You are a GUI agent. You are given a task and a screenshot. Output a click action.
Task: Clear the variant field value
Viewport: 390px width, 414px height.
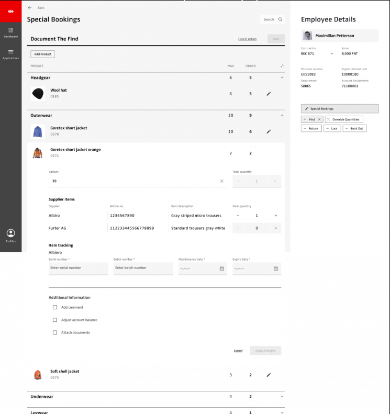pyautogui.click(x=221, y=181)
